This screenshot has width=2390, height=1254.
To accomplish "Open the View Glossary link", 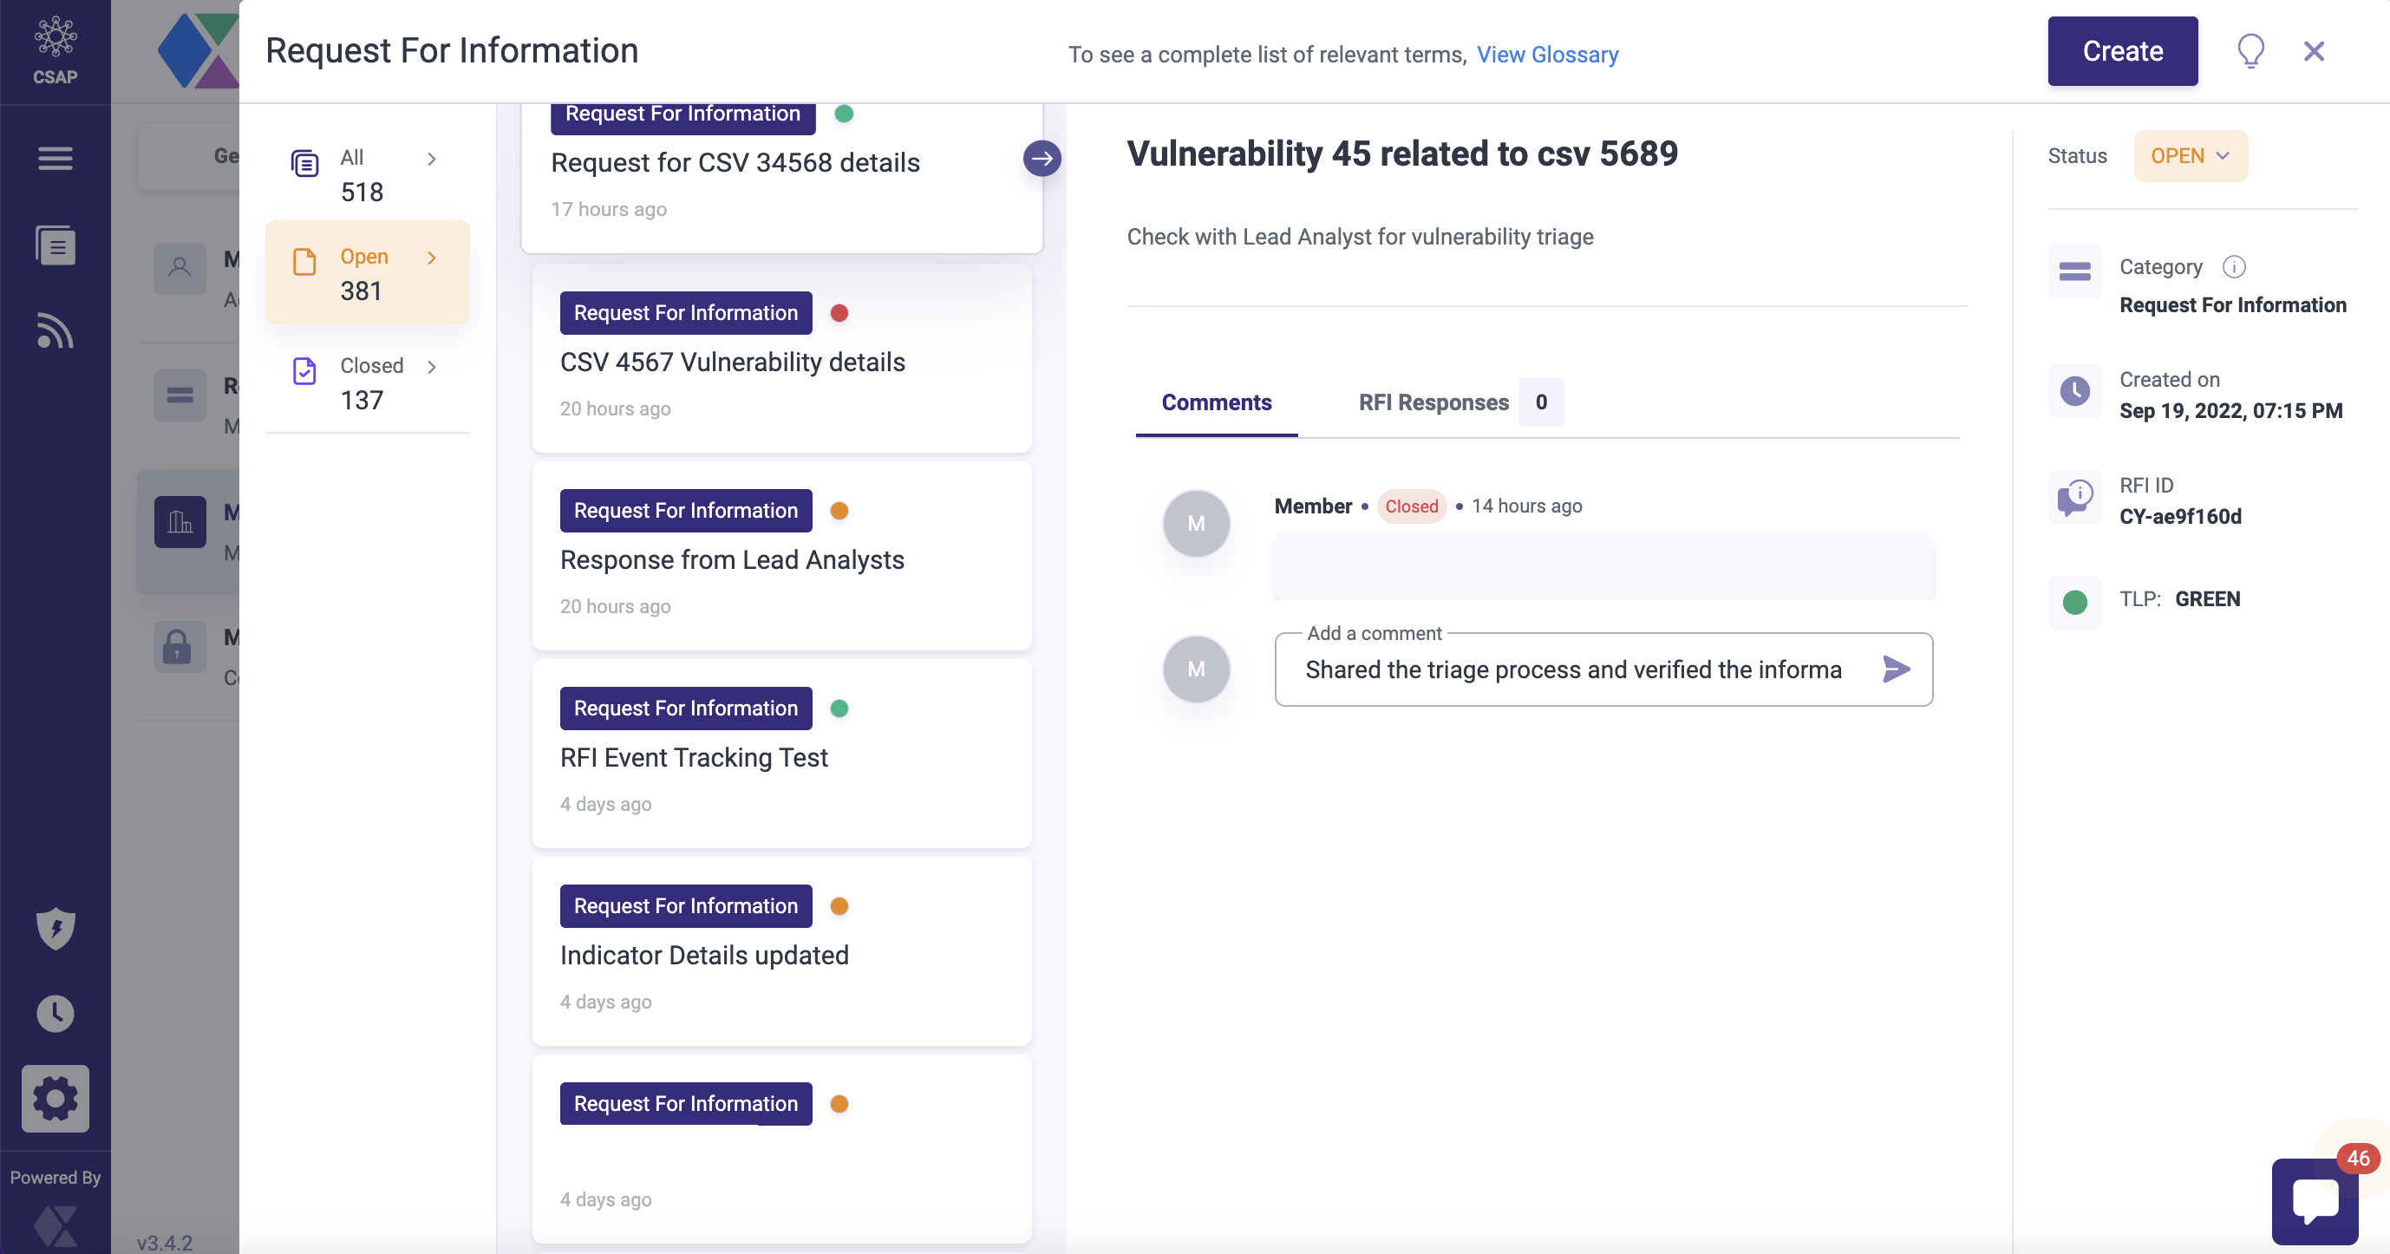I will point(1546,55).
